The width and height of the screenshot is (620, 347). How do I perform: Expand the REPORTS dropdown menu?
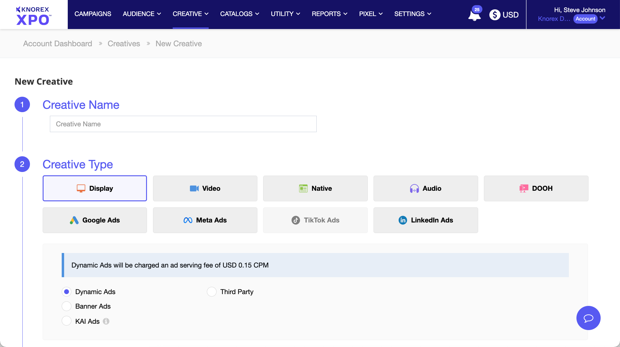click(x=329, y=14)
